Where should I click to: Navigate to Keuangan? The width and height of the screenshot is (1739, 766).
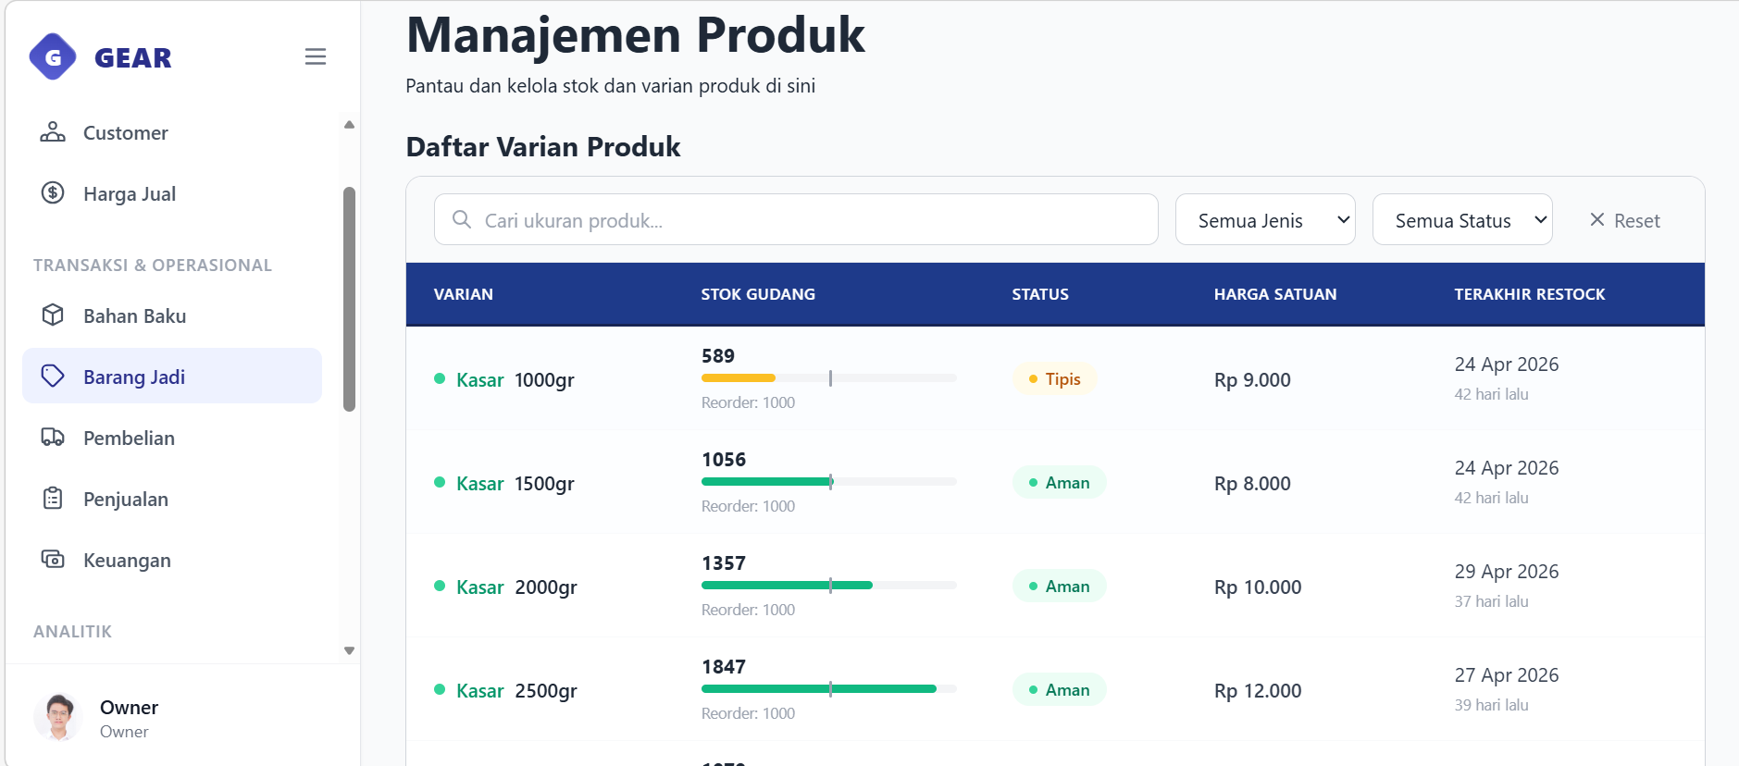click(x=172, y=560)
